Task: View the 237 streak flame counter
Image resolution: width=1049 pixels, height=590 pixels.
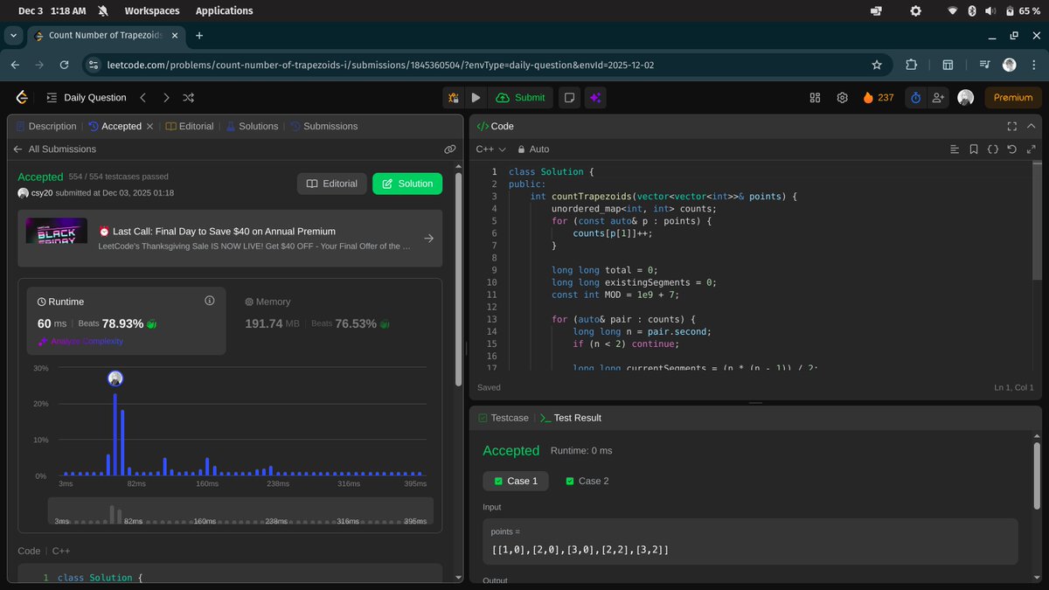Action: [879, 98]
